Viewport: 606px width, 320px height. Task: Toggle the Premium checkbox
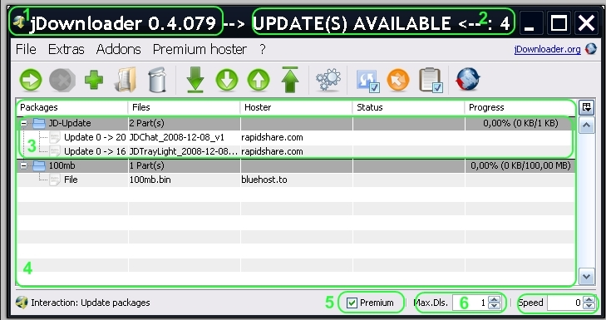coord(352,303)
